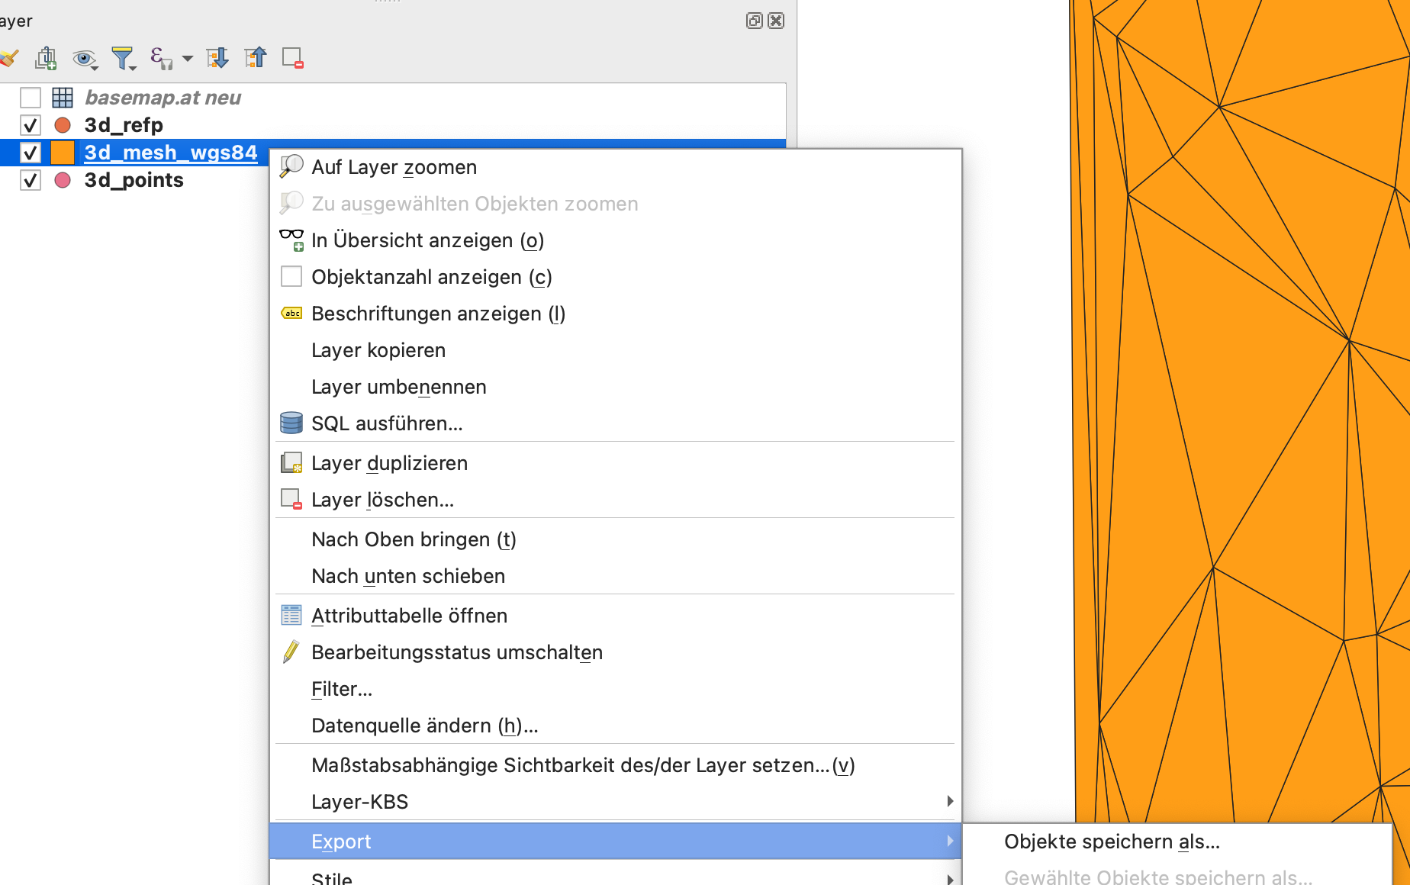The height and width of the screenshot is (885, 1410).
Task: Close the Layer panel
Action: pyautogui.click(x=776, y=21)
